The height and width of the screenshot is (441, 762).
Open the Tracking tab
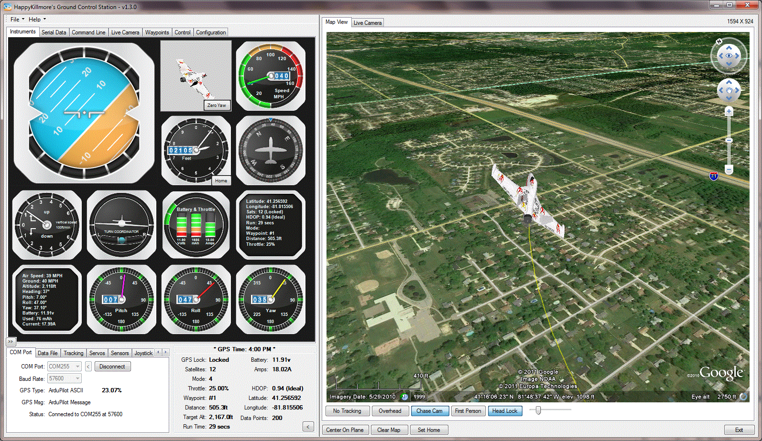[73, 353]
